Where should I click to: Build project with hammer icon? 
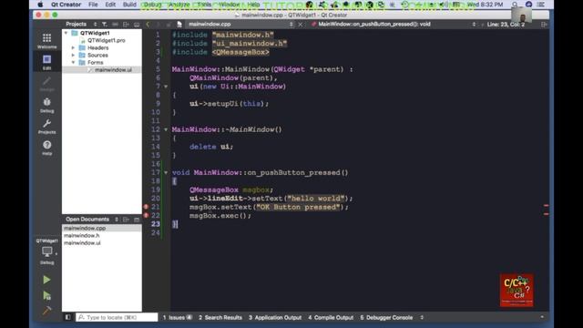coord(46,310)
